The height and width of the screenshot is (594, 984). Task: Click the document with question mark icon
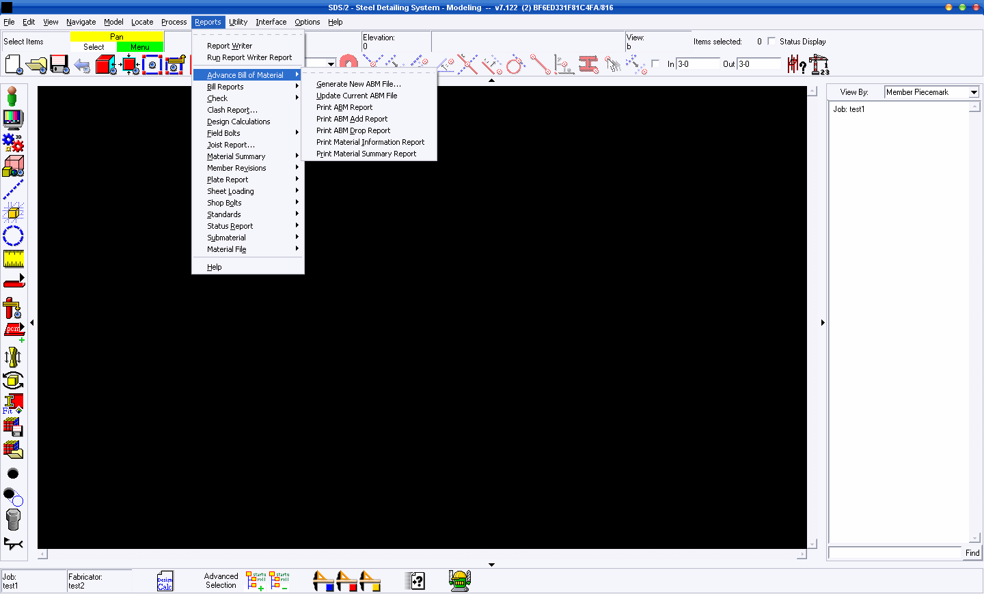tap(415, 581)
